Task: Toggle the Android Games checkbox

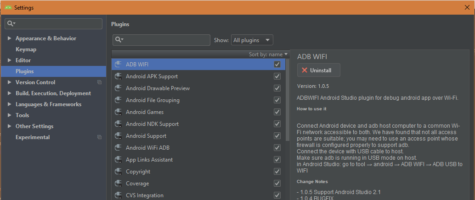Action: coord(277,112)
